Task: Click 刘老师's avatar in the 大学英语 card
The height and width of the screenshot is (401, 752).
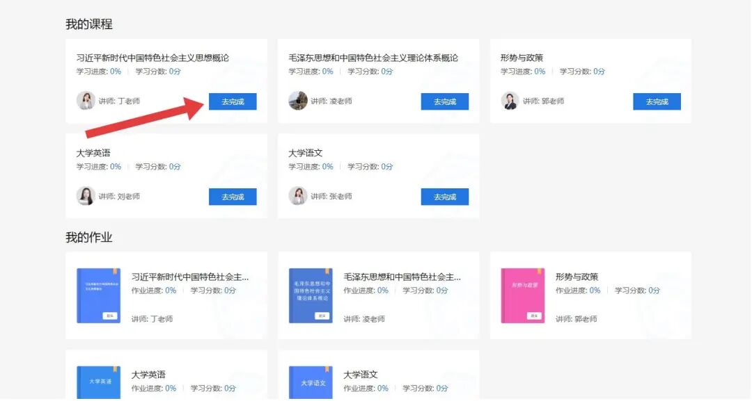Action: [x=85, y=196]
